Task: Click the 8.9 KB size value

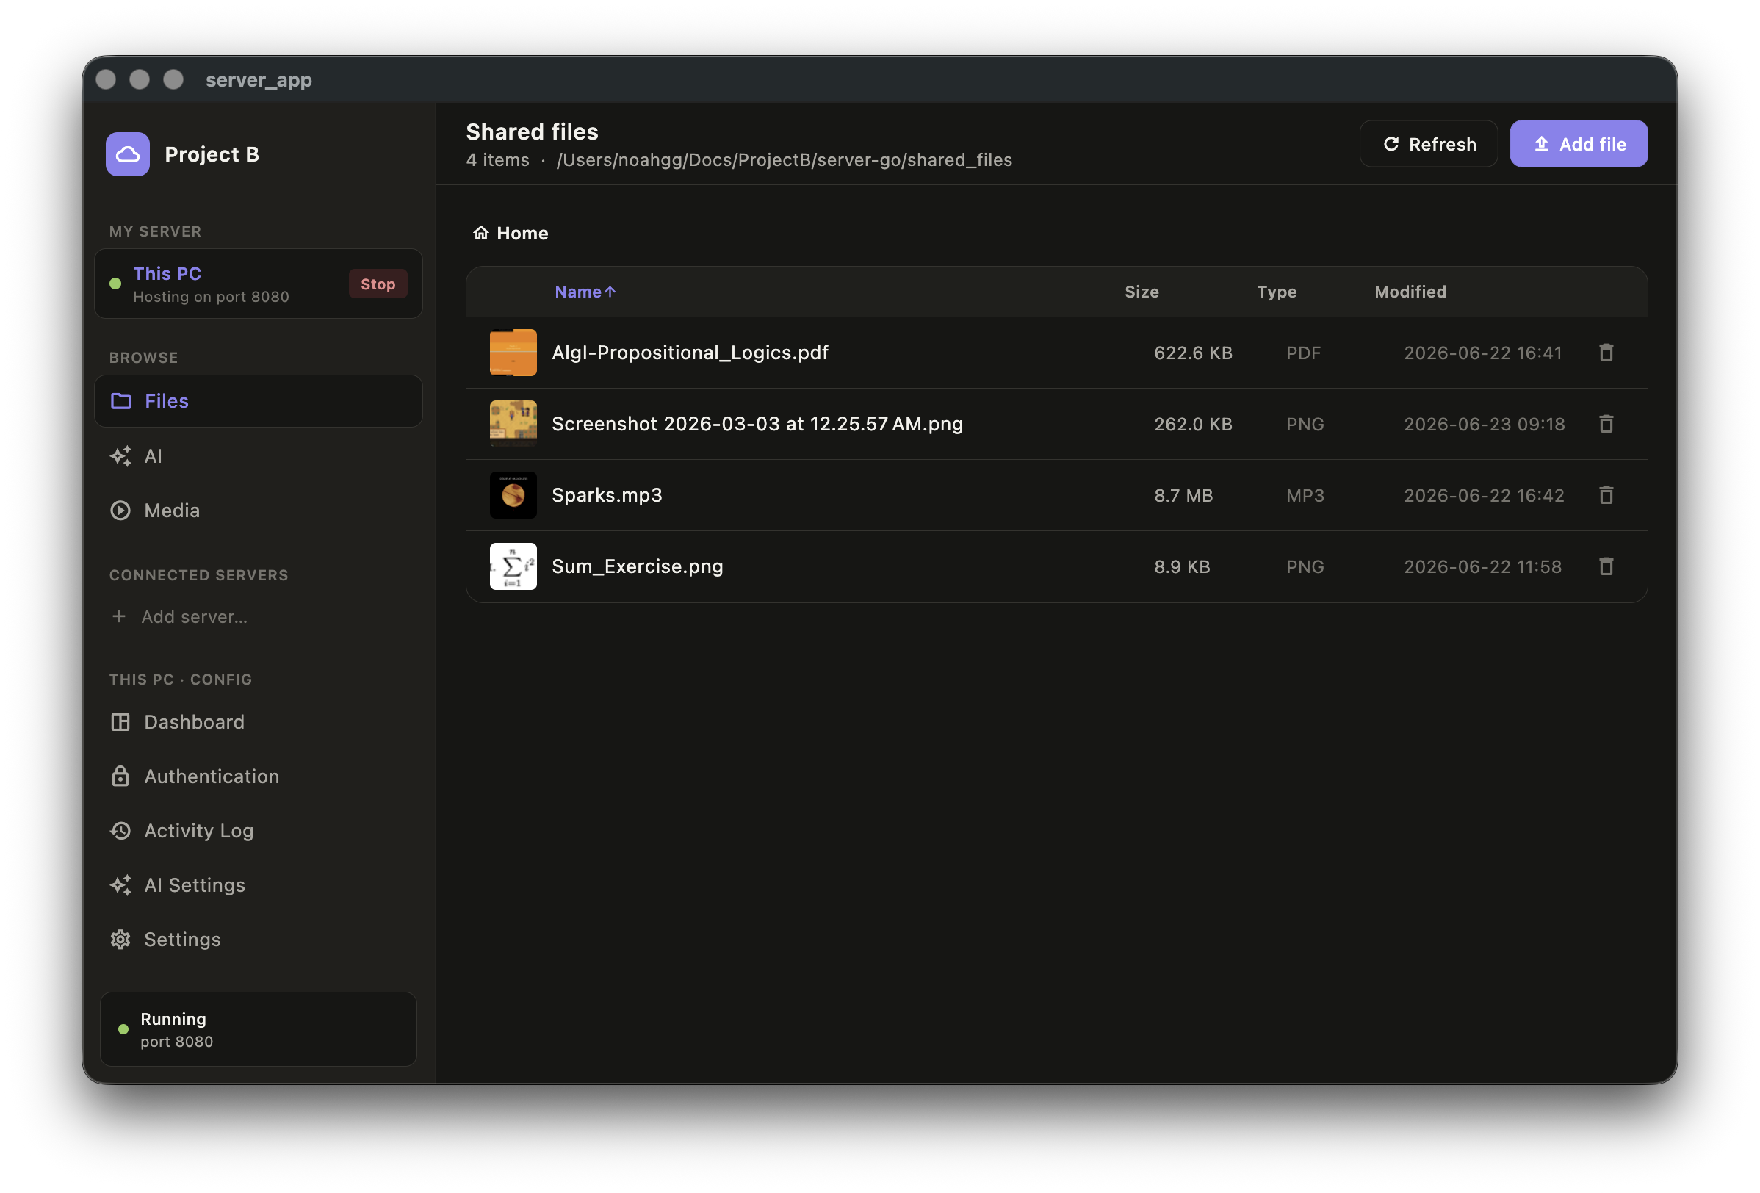Action: pyautogui.click(x=1181, y=566)
